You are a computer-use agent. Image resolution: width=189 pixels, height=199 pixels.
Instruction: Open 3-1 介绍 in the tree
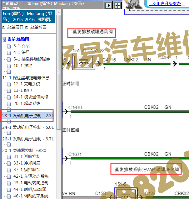(22, 46)
